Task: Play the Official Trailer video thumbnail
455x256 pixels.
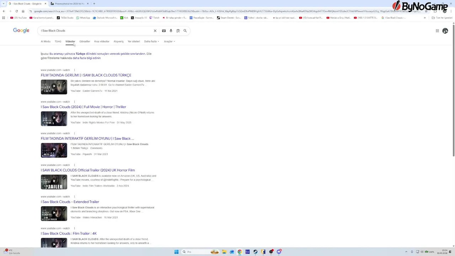Action: click(x=54, y=182)
